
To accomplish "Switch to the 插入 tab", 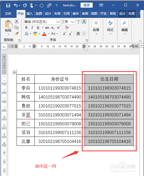I will [x=30, y=14].
